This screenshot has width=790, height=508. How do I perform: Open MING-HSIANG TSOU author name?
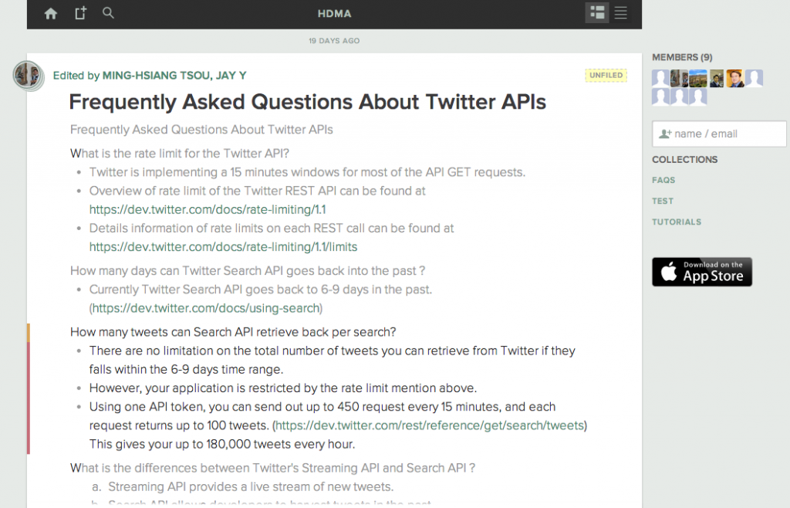pyautogui.click(x=156, y=76)
